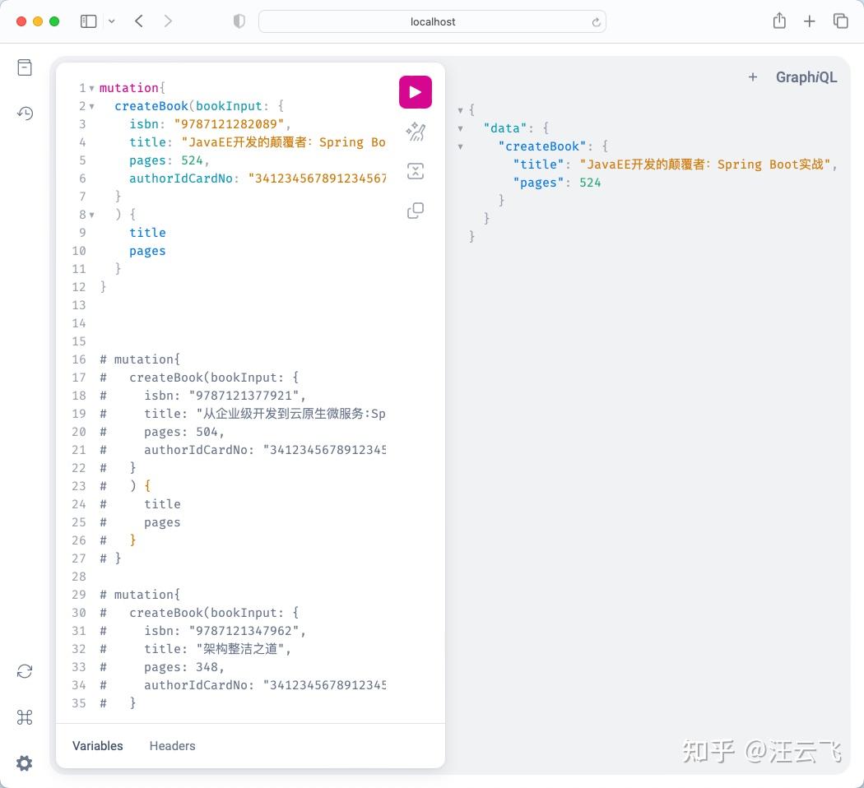Open the Safari tab overview
Image resolution: width=864 pixels, height=788 pixels.
[841, 21]
